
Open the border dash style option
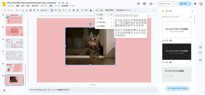click(x=77, y=10)
